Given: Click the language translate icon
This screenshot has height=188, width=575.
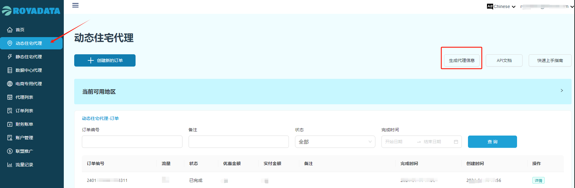Looking at the screenshot, I should click(490, 6).
